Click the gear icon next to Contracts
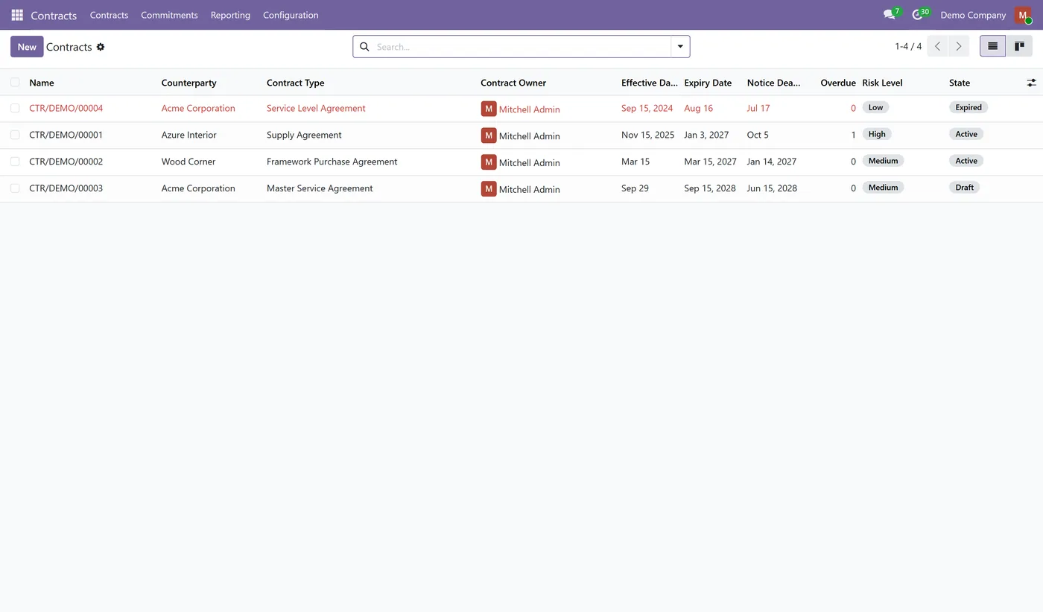1043x612 pixels. (x=101, y=47)
